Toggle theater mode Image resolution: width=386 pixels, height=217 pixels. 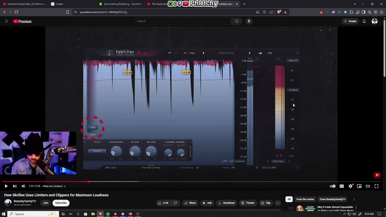pyautogui.click(x=368, y=186)
